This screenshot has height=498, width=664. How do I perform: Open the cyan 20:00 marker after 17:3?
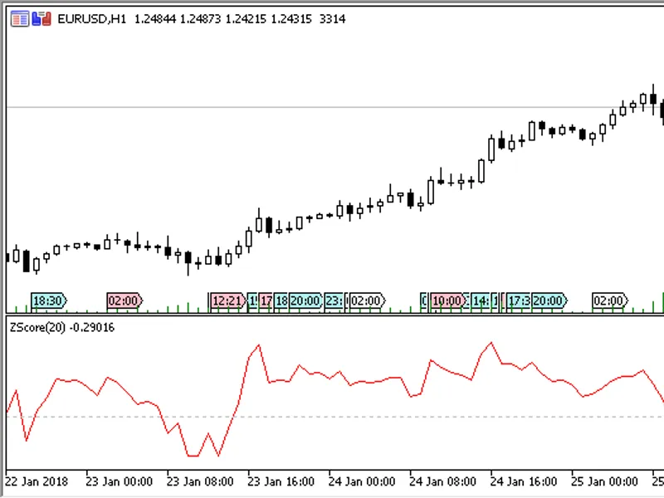[x=549, y=301]
